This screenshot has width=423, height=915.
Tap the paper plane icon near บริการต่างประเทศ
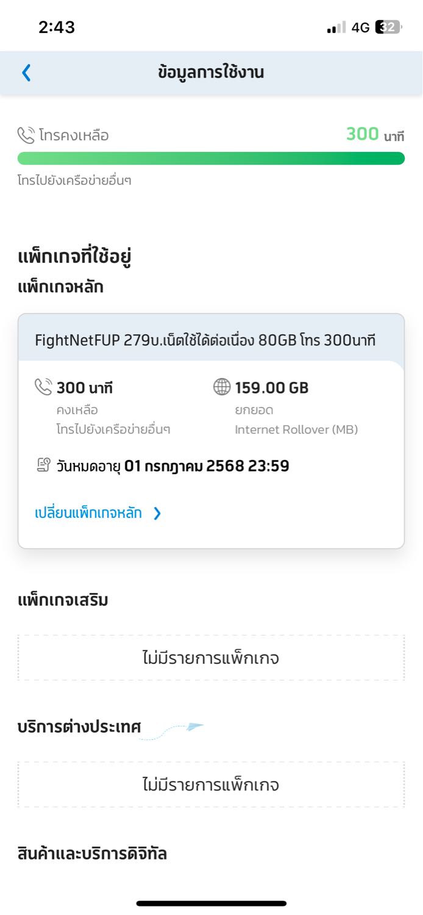click(x=195, y=726)
